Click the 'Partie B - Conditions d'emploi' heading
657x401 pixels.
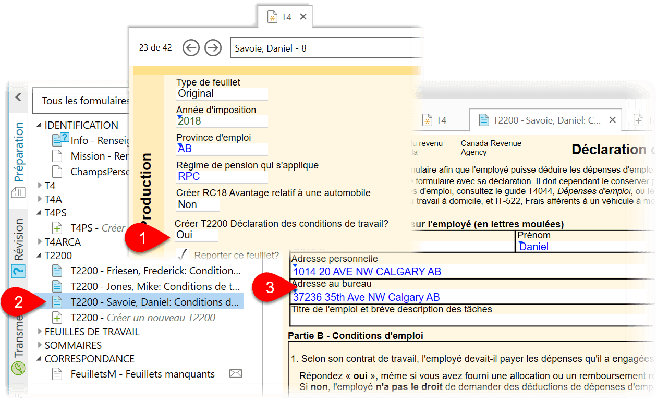tap(356, 336)
